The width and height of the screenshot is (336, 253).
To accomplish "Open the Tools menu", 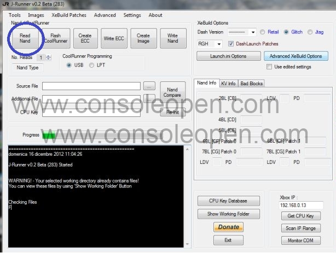I will pyautogui.click(x=15, y=15).
